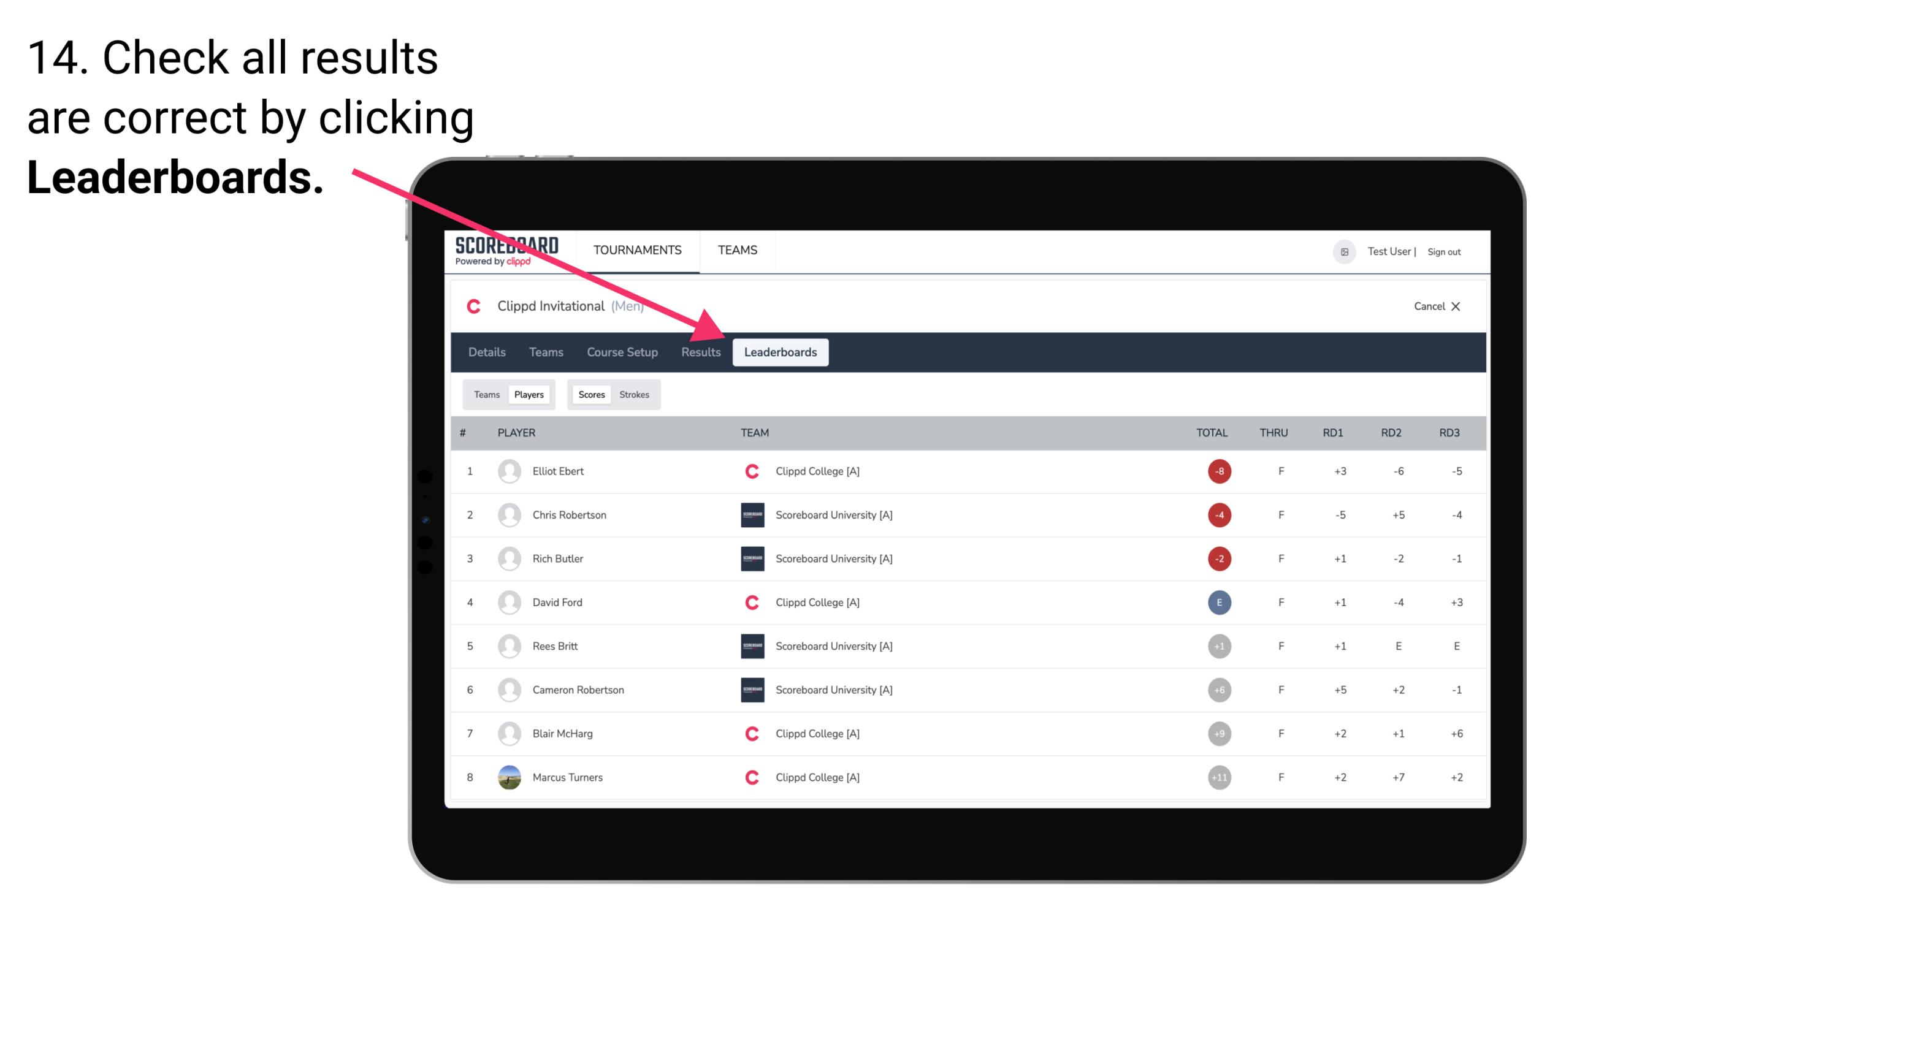1932x1039 pixels.
Task: Open the Leaderboards tab
Action: point(781,352)
